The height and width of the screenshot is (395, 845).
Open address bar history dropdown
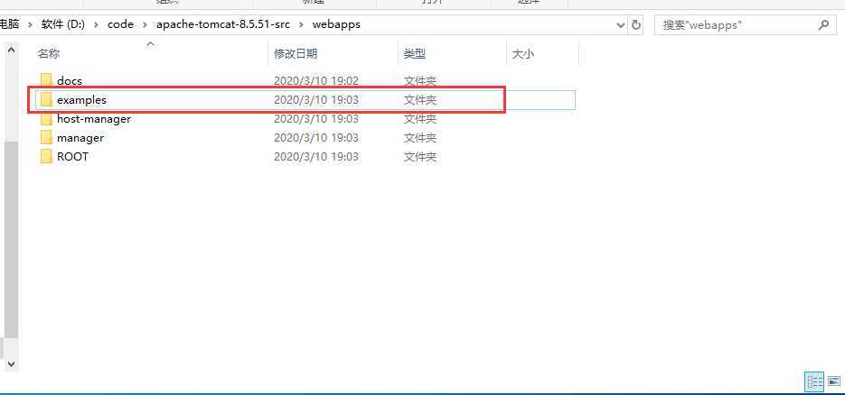621,24
